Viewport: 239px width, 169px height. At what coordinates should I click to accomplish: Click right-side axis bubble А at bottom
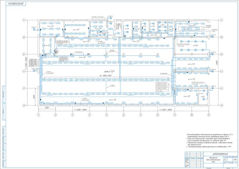(x=222, y=105)
